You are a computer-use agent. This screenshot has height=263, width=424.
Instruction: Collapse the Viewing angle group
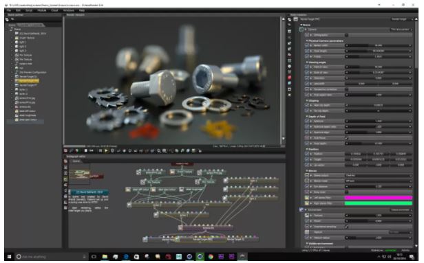coord(307,62)
